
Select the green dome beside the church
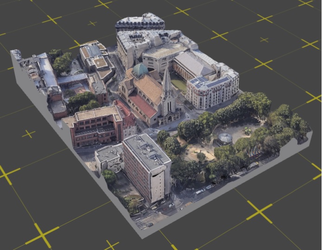[140, 70]
